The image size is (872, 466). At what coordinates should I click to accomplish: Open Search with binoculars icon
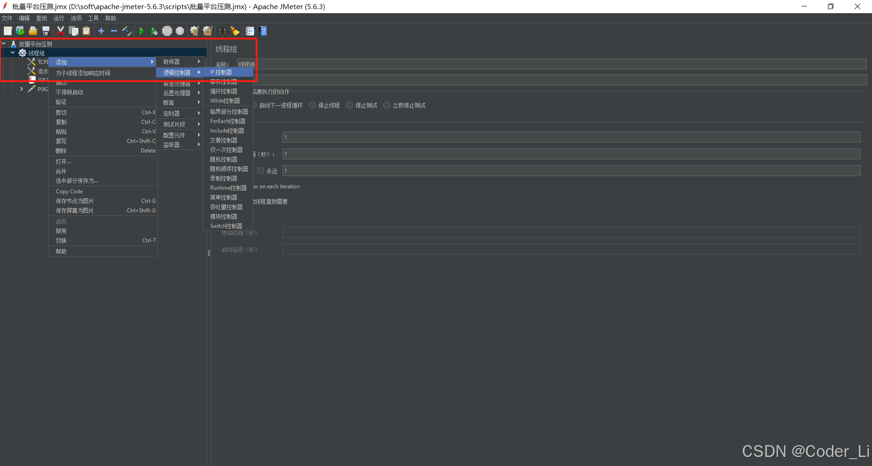pyautogui.click(x=223, y=31)
